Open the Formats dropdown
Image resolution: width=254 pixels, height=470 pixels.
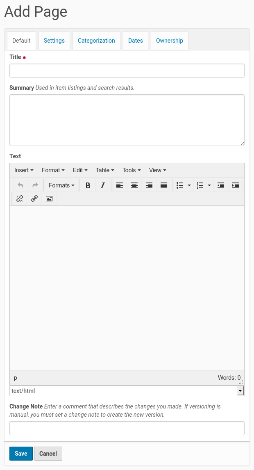(61, 185)
